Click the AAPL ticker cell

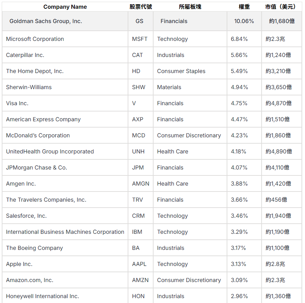tap(139, 264)
